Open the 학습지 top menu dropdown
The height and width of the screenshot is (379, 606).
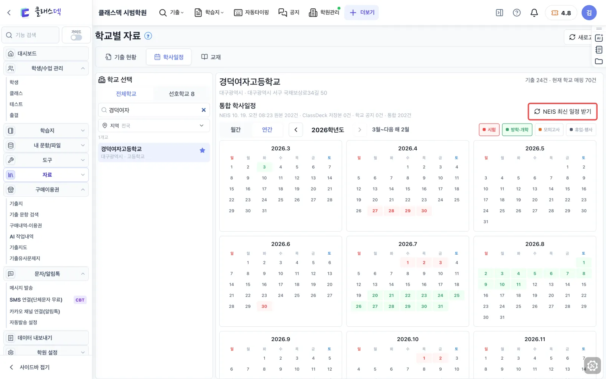(209, 13)
